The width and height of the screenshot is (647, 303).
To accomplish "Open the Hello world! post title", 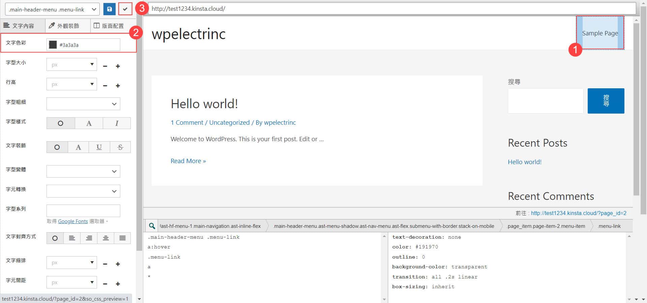I will pos(204,104).
